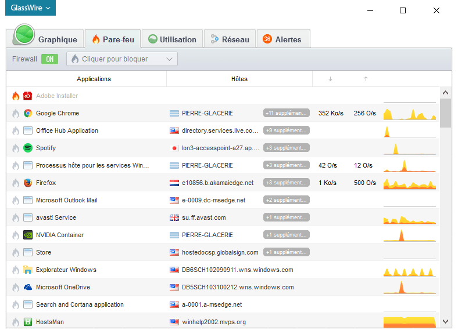This screenshot has height=334, width=458.
Task: Click the Office Hub Application window icon
Action: 28,130
